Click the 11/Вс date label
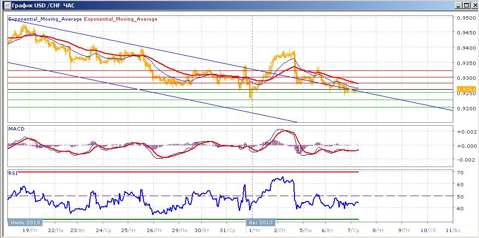 453,230
